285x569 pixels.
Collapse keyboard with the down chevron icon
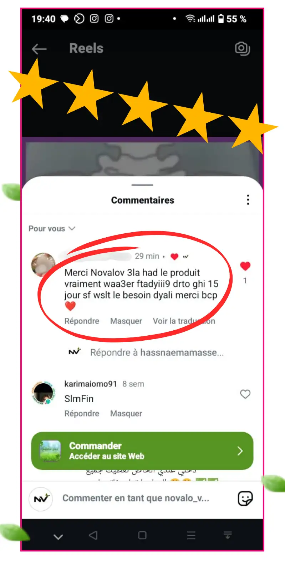(x=58, y=536)
